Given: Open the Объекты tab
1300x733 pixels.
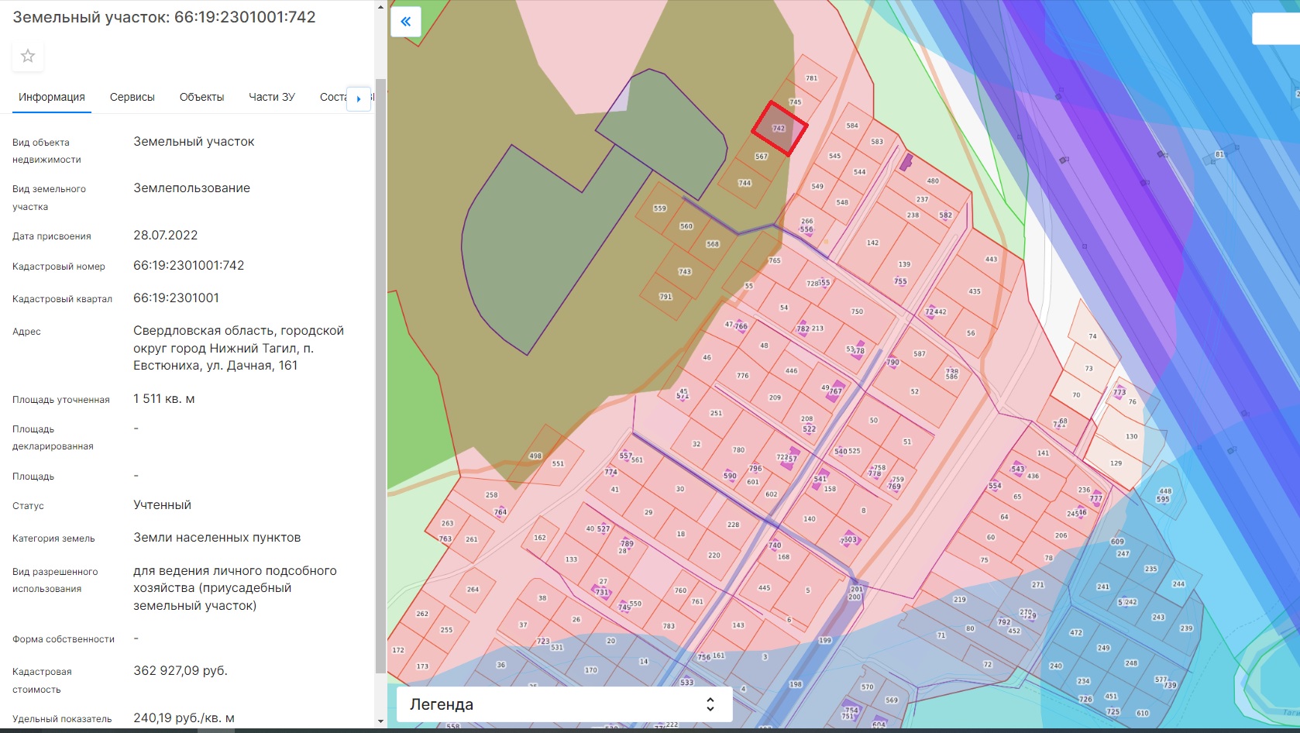Looking at the screenshot, I should [201, 97].
